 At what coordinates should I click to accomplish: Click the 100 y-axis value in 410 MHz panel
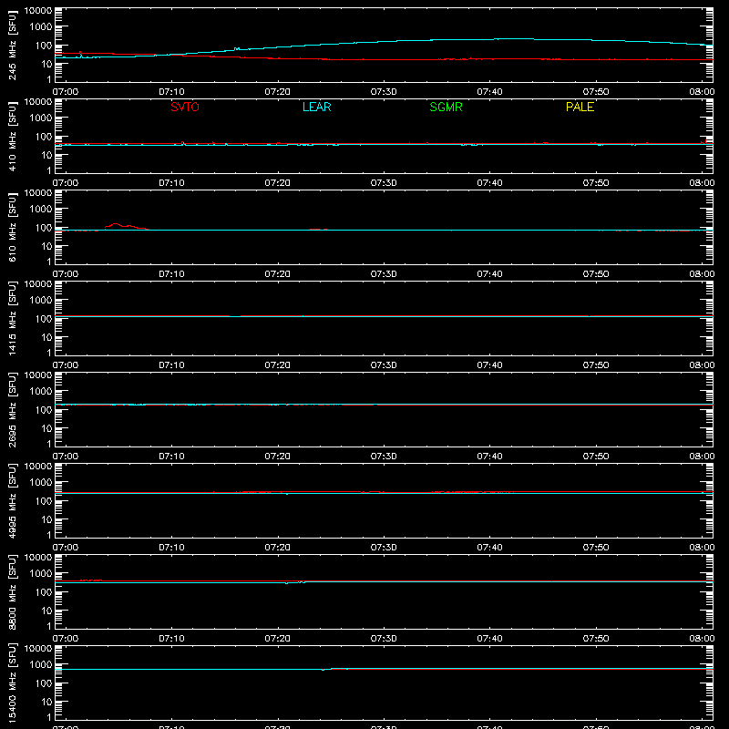click(44, 137)
